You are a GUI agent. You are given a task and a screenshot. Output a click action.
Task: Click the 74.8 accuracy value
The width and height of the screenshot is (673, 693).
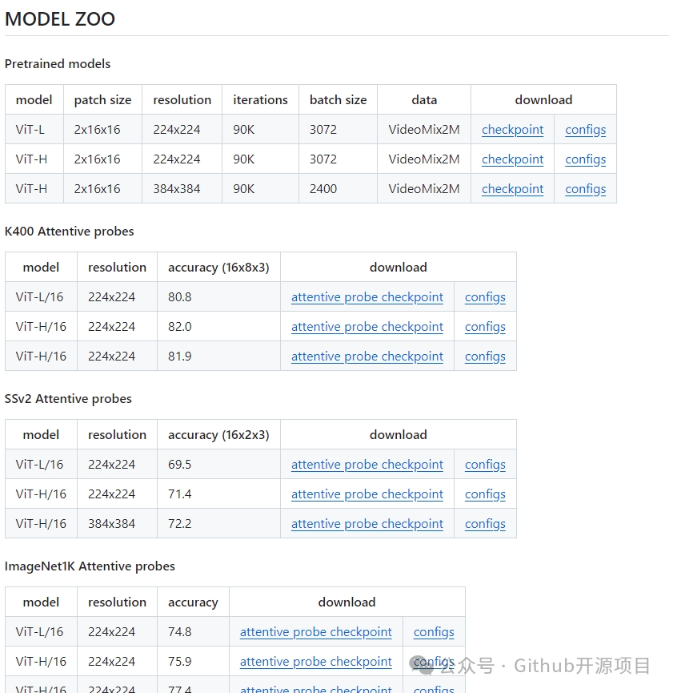tap(180, 632)
